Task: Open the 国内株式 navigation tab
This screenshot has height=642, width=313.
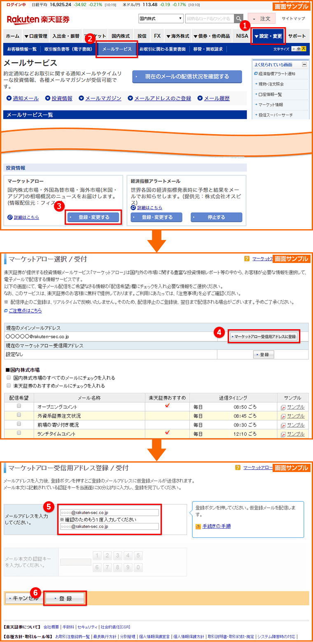Action: [120, 36]
